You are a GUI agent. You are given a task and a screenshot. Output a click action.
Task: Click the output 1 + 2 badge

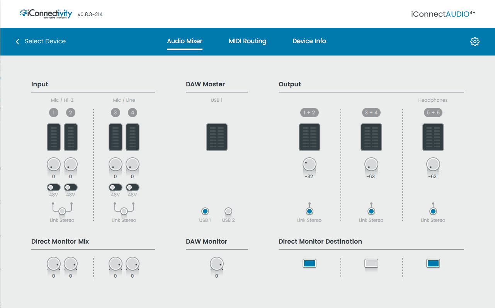[x=309, y=113]
